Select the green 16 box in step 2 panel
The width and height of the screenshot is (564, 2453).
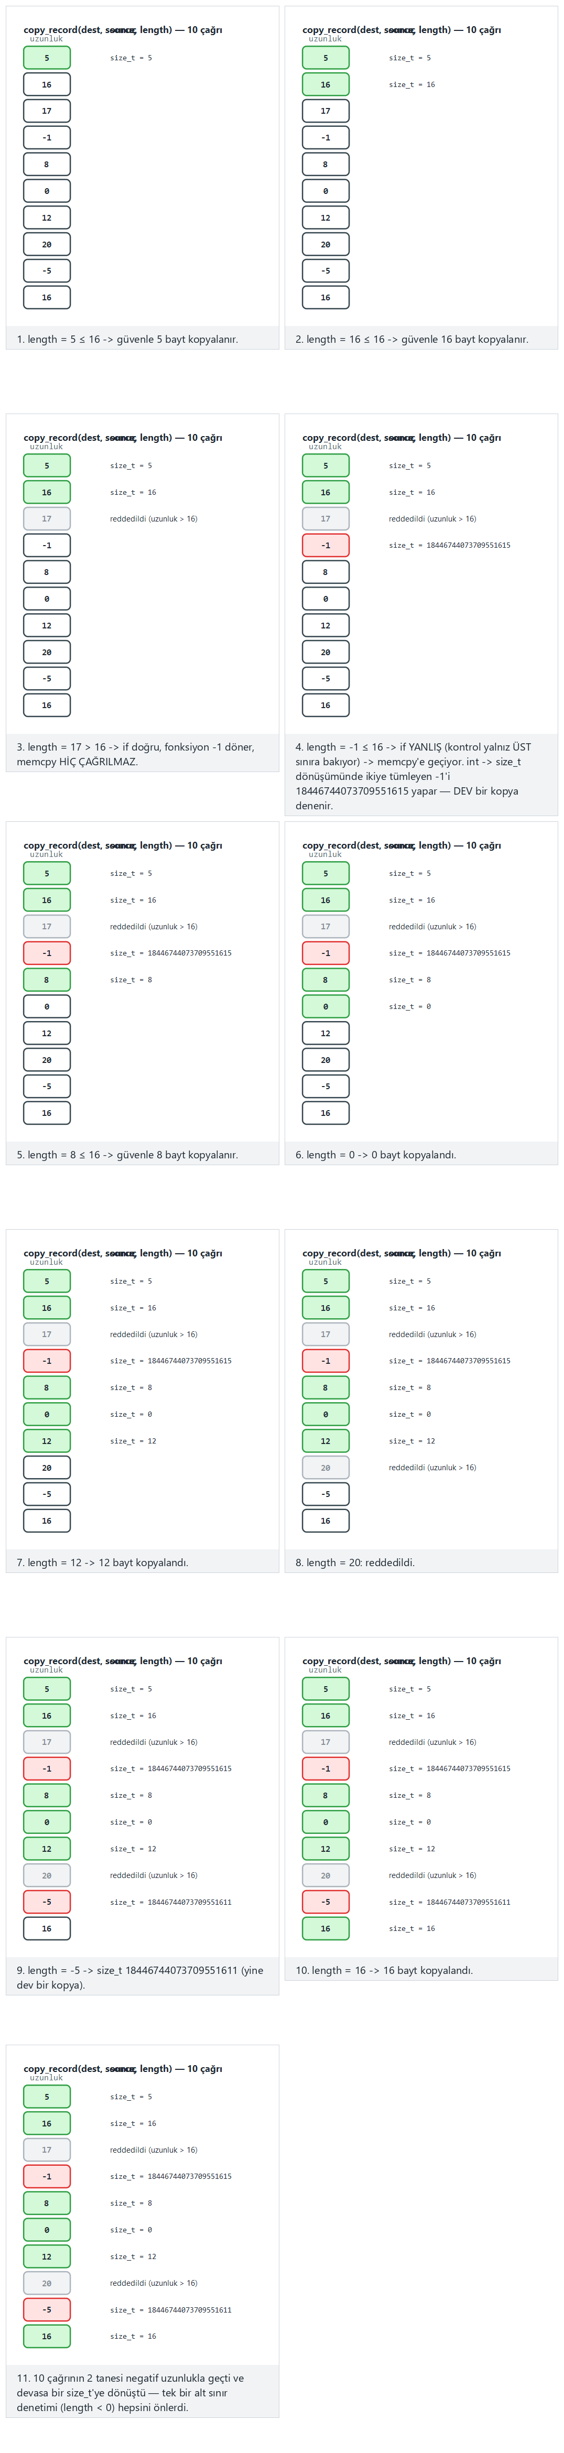pos(326,85)
